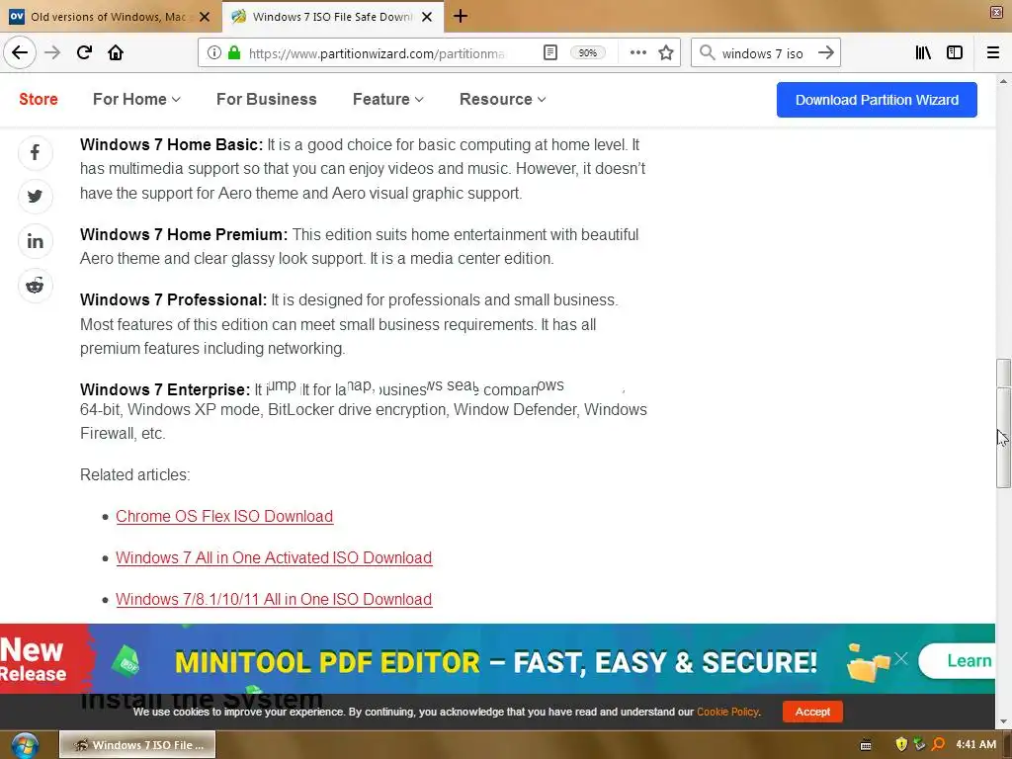The height and width of the screenshot is (759, 1012).
Task: Share article on Reddit
Action: 35,286
